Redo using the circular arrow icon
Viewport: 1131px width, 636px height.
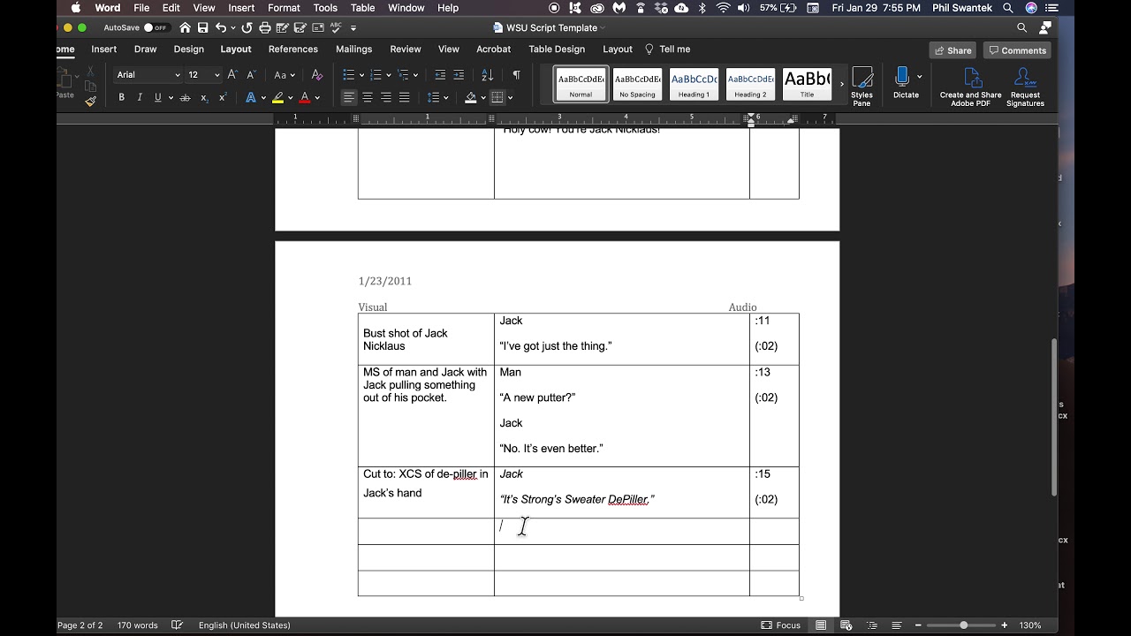click(x=247, y=28)
